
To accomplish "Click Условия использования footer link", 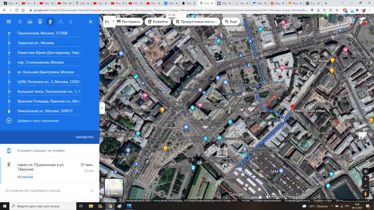I will click(267, 201).
